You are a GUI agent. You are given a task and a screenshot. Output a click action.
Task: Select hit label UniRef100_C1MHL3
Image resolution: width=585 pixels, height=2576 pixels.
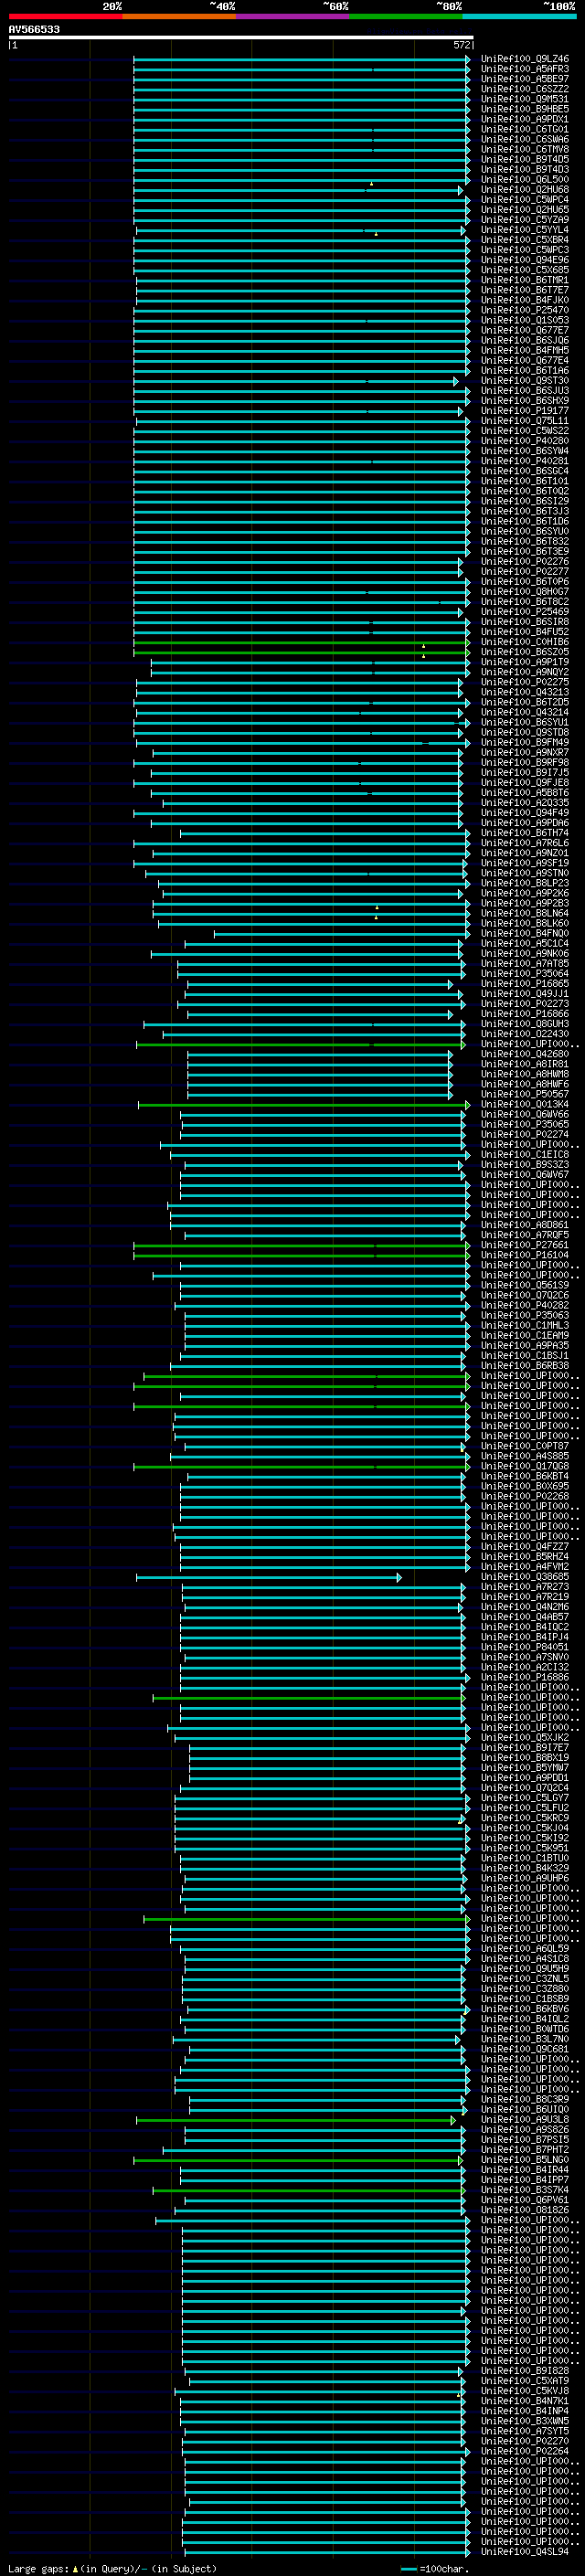pyautogui.click(x=525, y=1326)
